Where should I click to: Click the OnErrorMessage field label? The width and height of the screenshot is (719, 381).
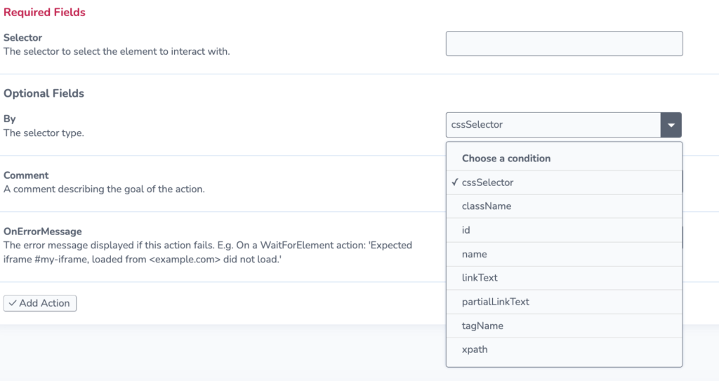43,232
